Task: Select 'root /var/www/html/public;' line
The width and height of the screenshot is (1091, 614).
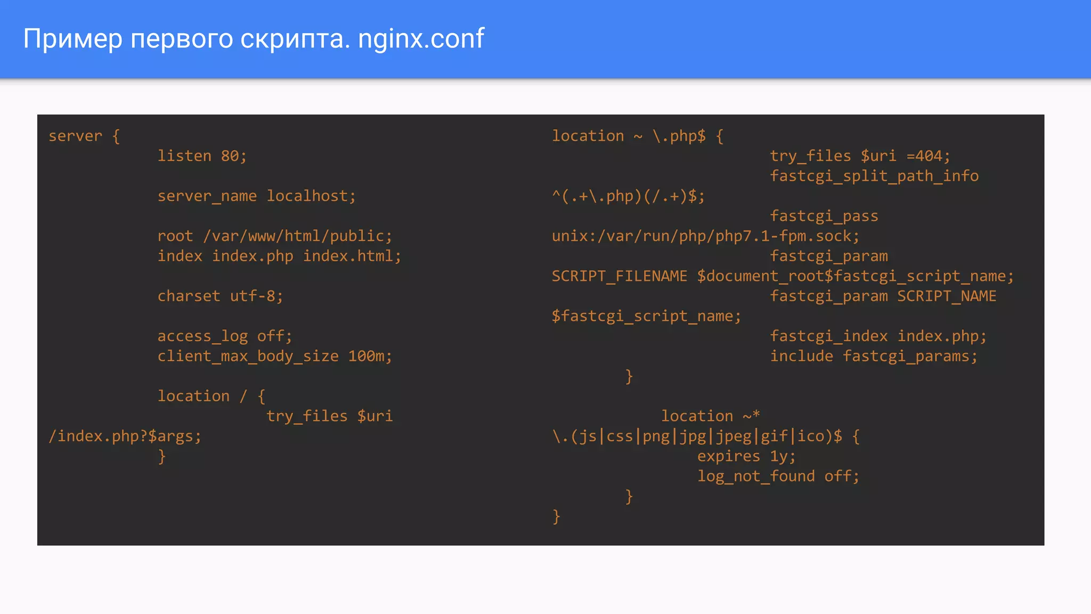Action: pos(275,236)
